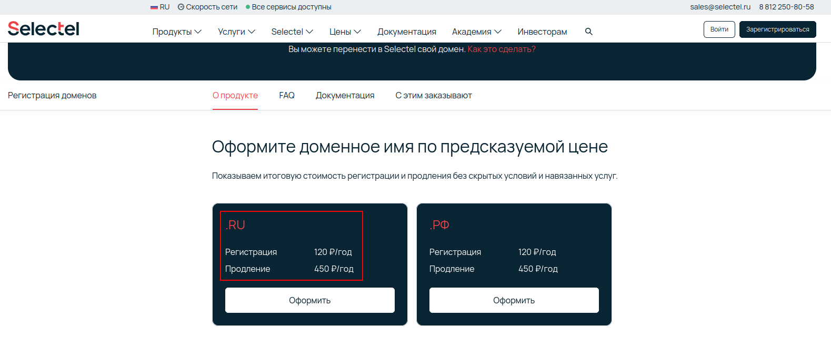The height and width of the screenshot is (347, 831).
Task: Switch to the Документация section tab
Action: pyautogui.click(x=345, y=95)
